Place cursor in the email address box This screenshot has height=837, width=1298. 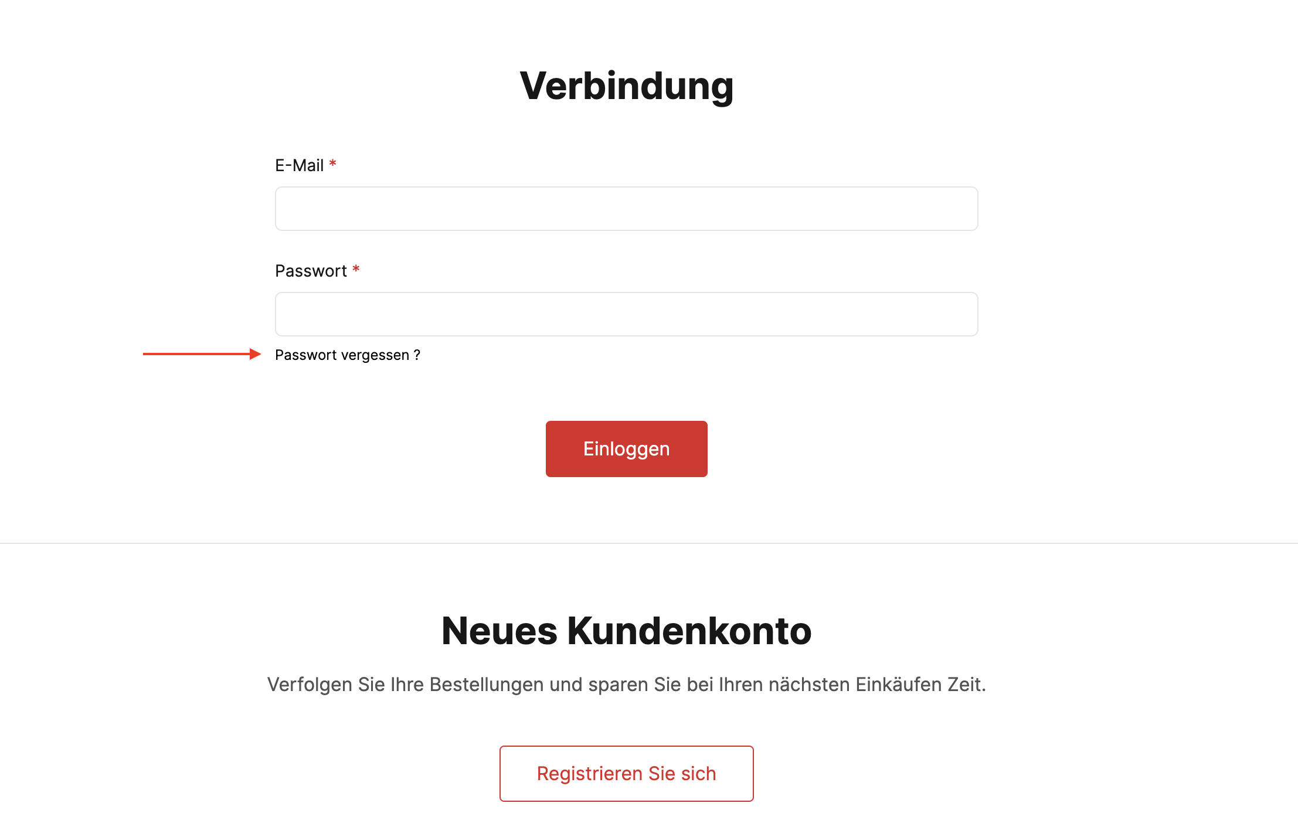pyautogui.click(x=626, y=209)
